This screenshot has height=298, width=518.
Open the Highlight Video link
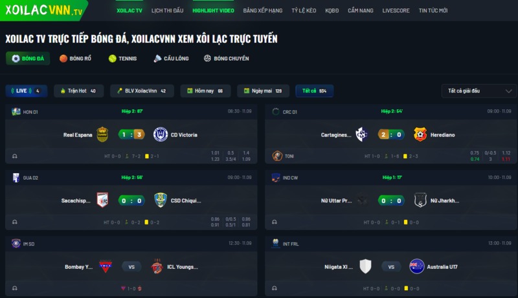pyautogui.click(x=213, y=10)
